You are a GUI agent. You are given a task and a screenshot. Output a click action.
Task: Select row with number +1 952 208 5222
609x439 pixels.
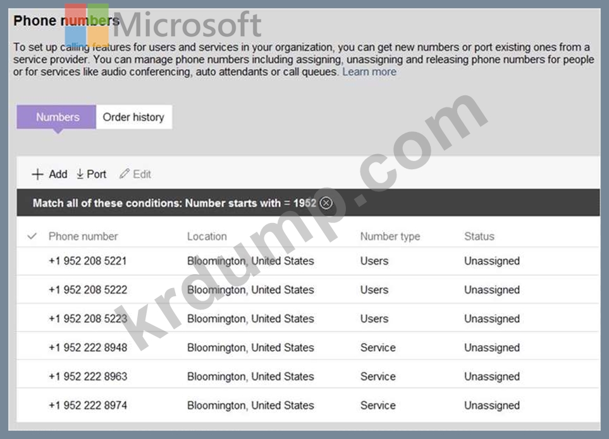coord(87,290)
